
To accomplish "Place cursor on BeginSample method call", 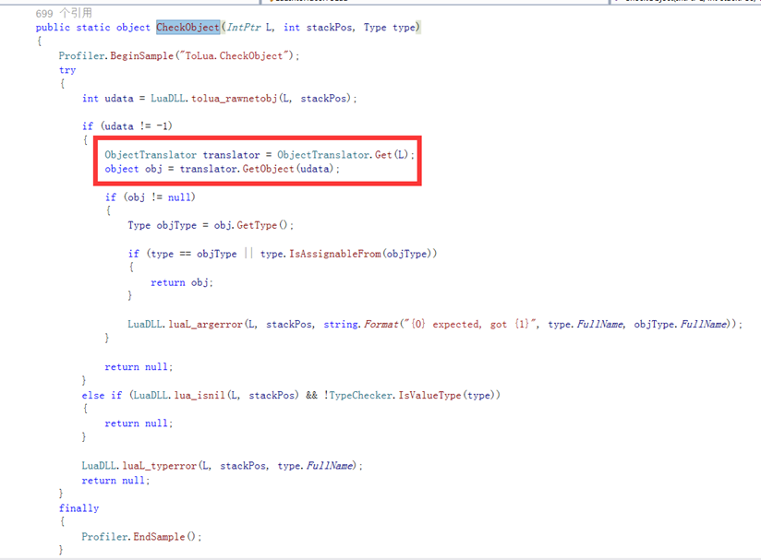I will (x=145, y=56).
